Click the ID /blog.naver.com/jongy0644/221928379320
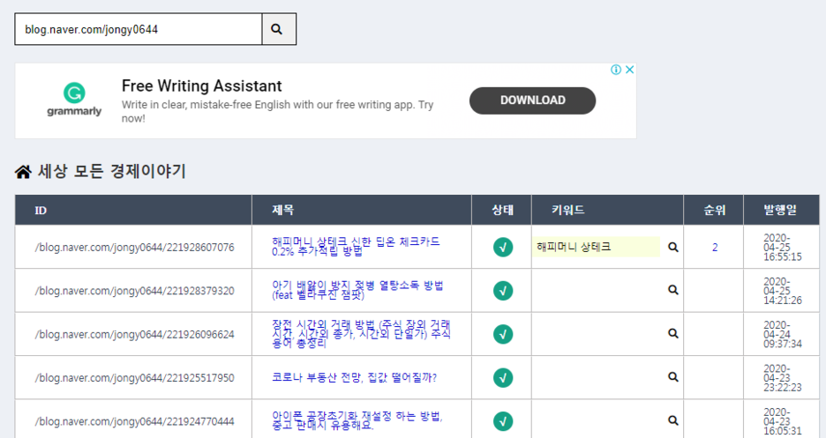 (x=134, y=291)
